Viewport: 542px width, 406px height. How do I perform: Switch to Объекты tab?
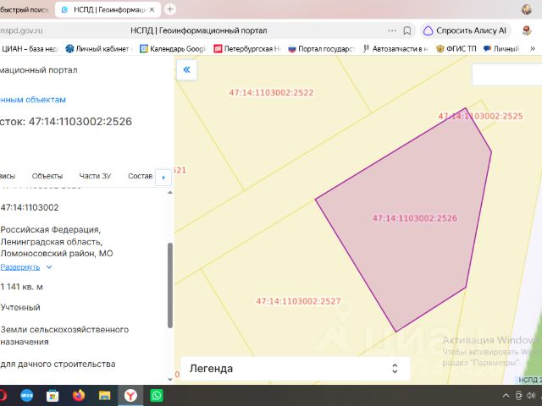[47, 176]
